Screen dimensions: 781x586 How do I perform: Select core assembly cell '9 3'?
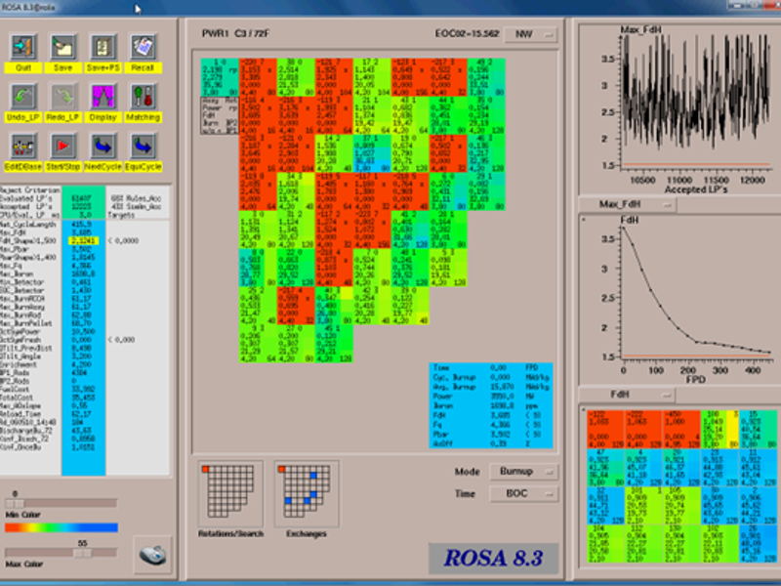tap(258, 344)
